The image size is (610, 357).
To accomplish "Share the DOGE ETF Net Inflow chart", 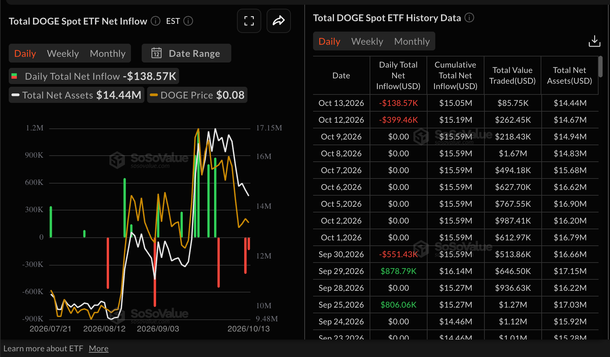I will [279, 21].
